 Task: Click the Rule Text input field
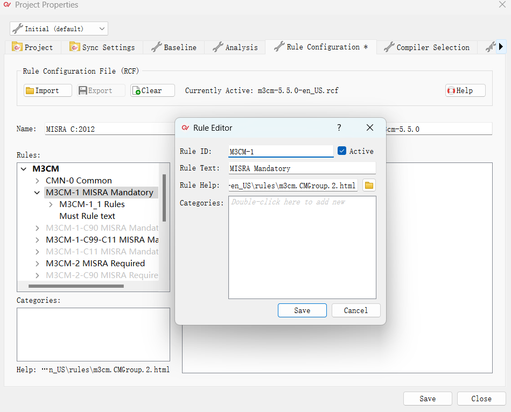(302, 168)
